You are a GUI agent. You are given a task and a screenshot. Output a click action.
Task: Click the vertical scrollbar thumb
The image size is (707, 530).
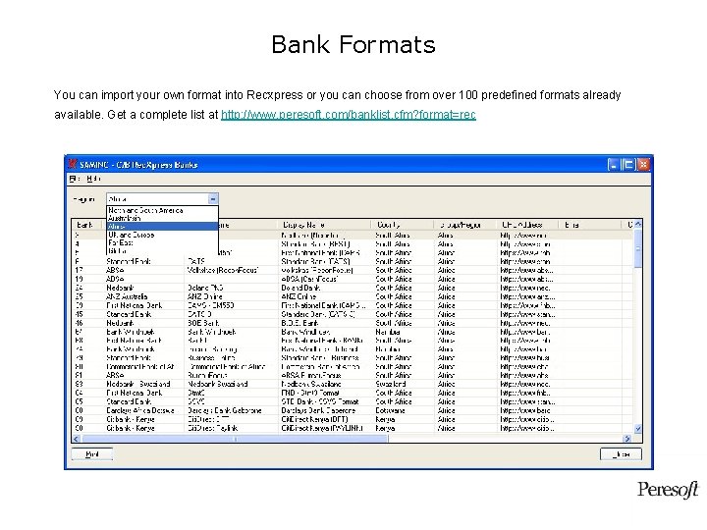(x=638, y=248)
